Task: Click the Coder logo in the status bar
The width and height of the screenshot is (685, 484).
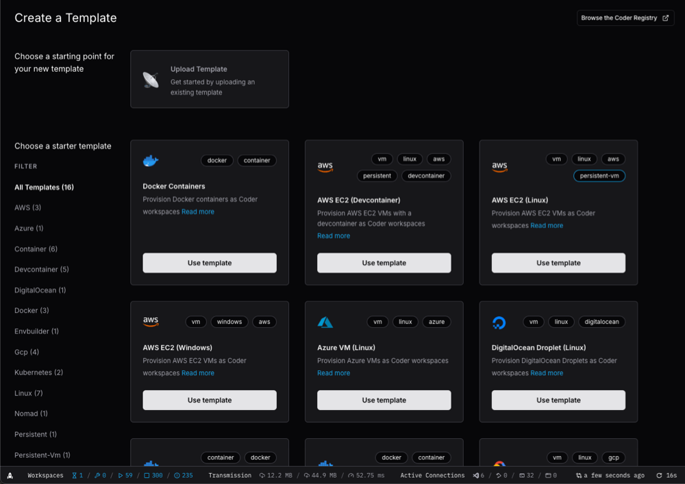Action: (x=10, y=475)
